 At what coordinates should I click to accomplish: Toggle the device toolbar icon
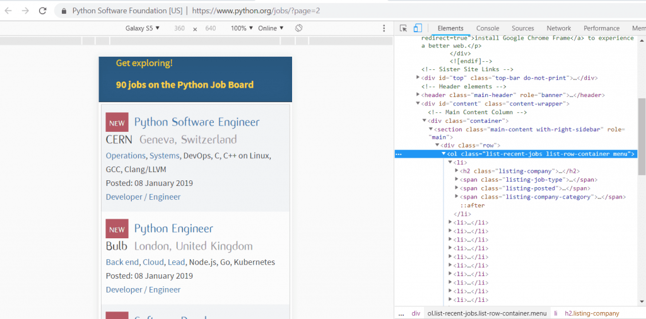pos(418,28)
